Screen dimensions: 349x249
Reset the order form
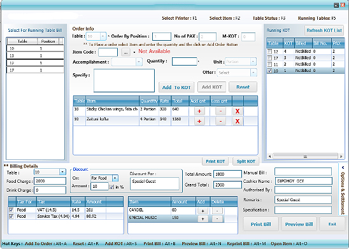pyautogui.click(x=243, y=87)
